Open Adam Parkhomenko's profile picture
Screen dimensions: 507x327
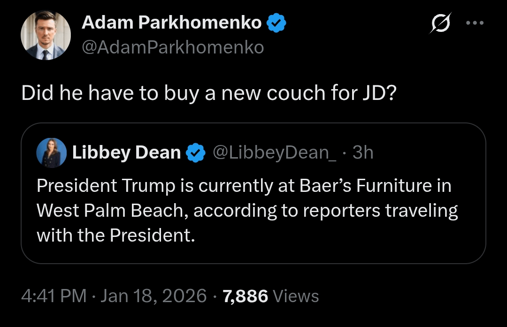[x=45, y=36]
